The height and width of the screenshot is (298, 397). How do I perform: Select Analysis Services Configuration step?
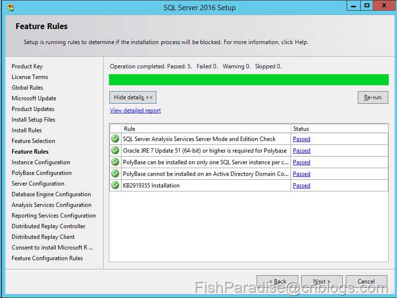coord(51,205)
